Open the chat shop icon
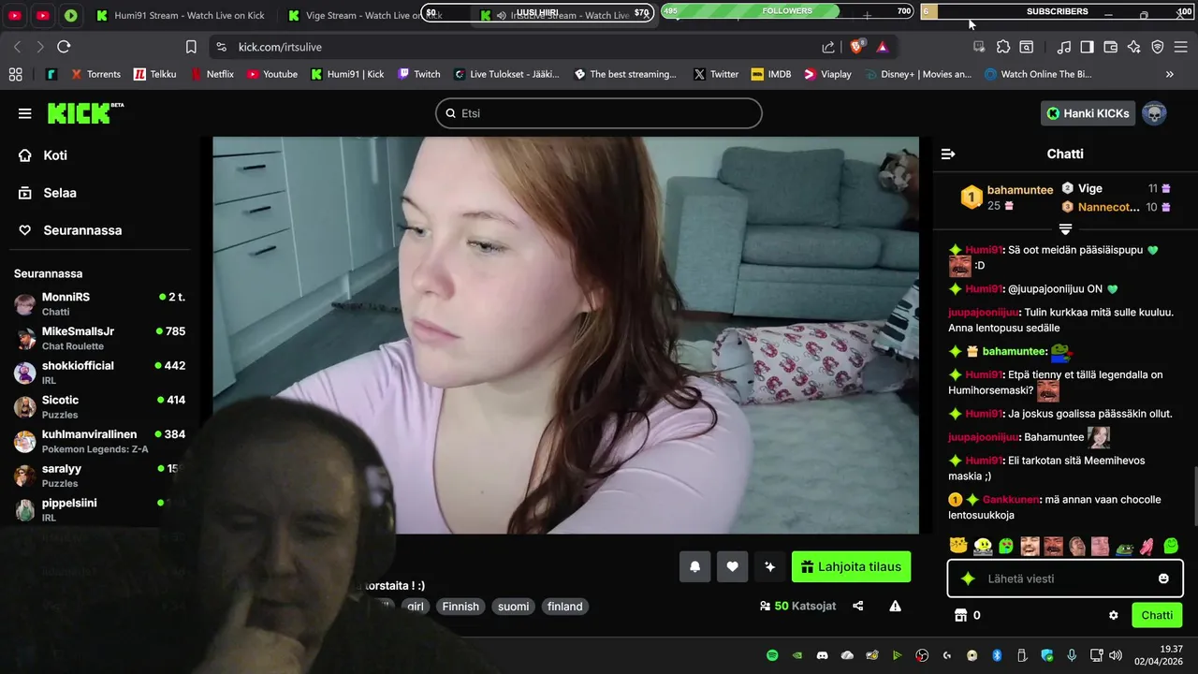Screen dimensions: 1198x674 (x=959, y=615)
